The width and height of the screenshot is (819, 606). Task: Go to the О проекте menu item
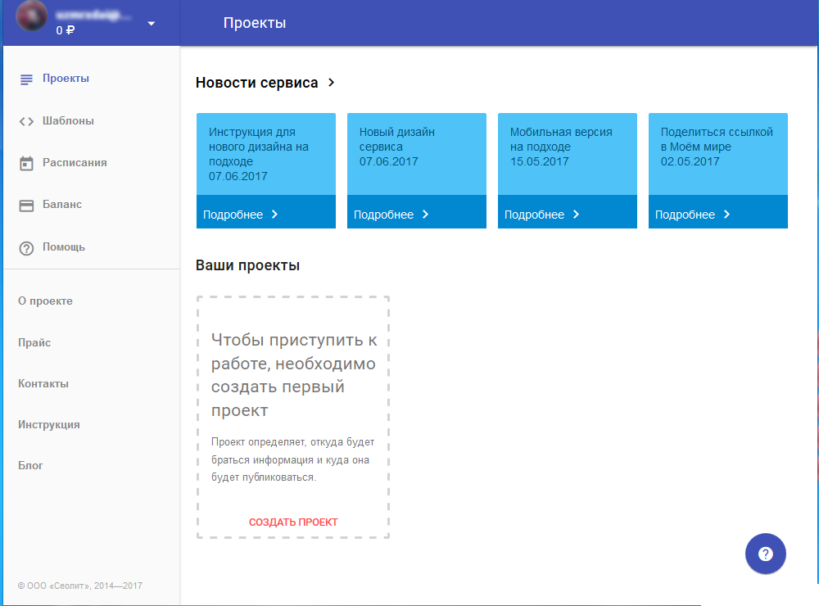pyautogui.click(x=46, y=301)
